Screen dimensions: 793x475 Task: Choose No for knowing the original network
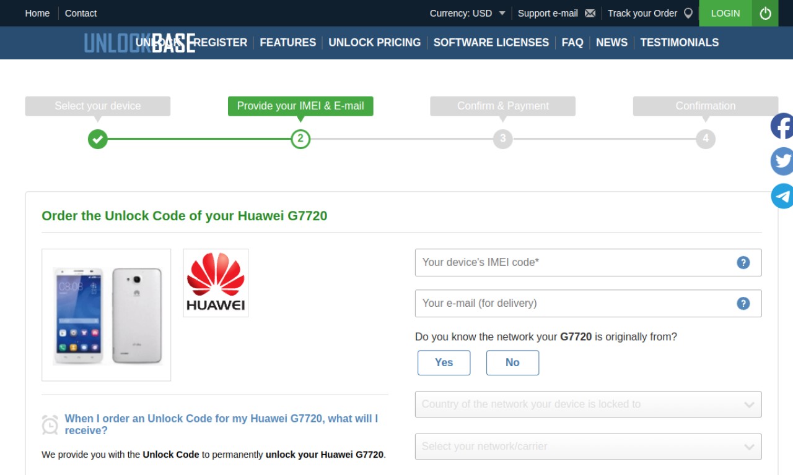pos(512,362)
